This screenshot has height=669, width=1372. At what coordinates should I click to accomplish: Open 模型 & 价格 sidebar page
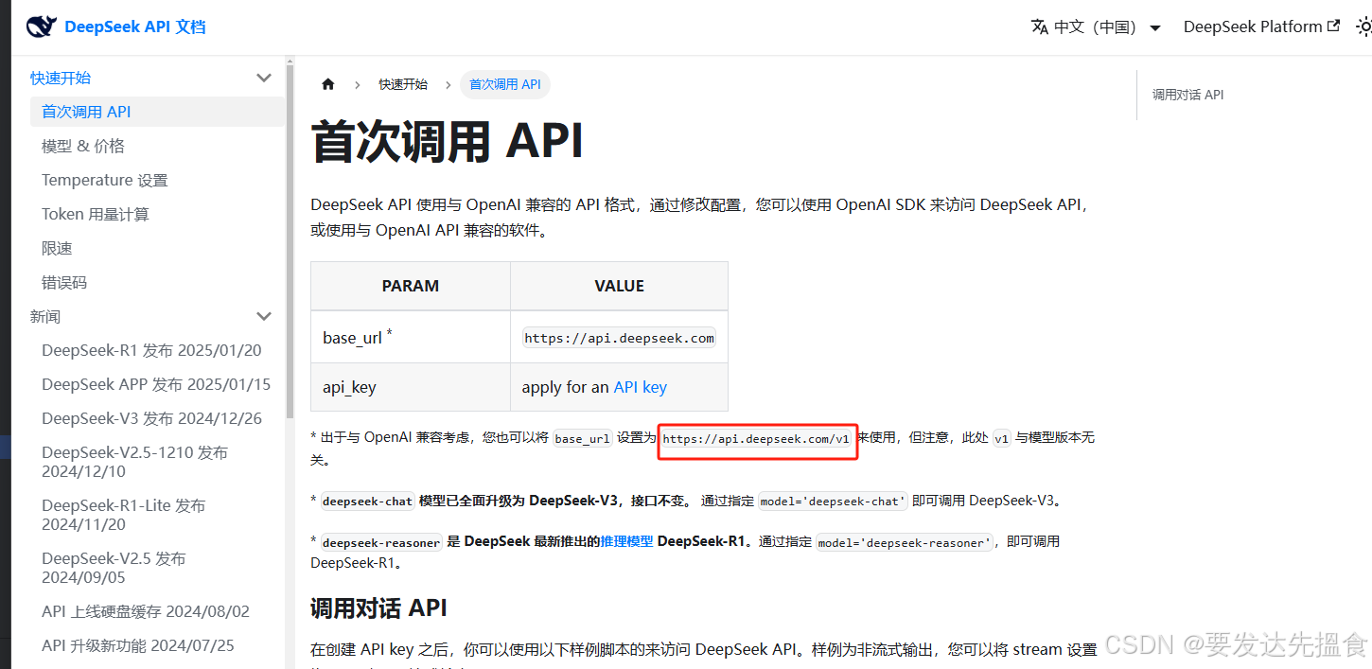click(x=83, y=146)
